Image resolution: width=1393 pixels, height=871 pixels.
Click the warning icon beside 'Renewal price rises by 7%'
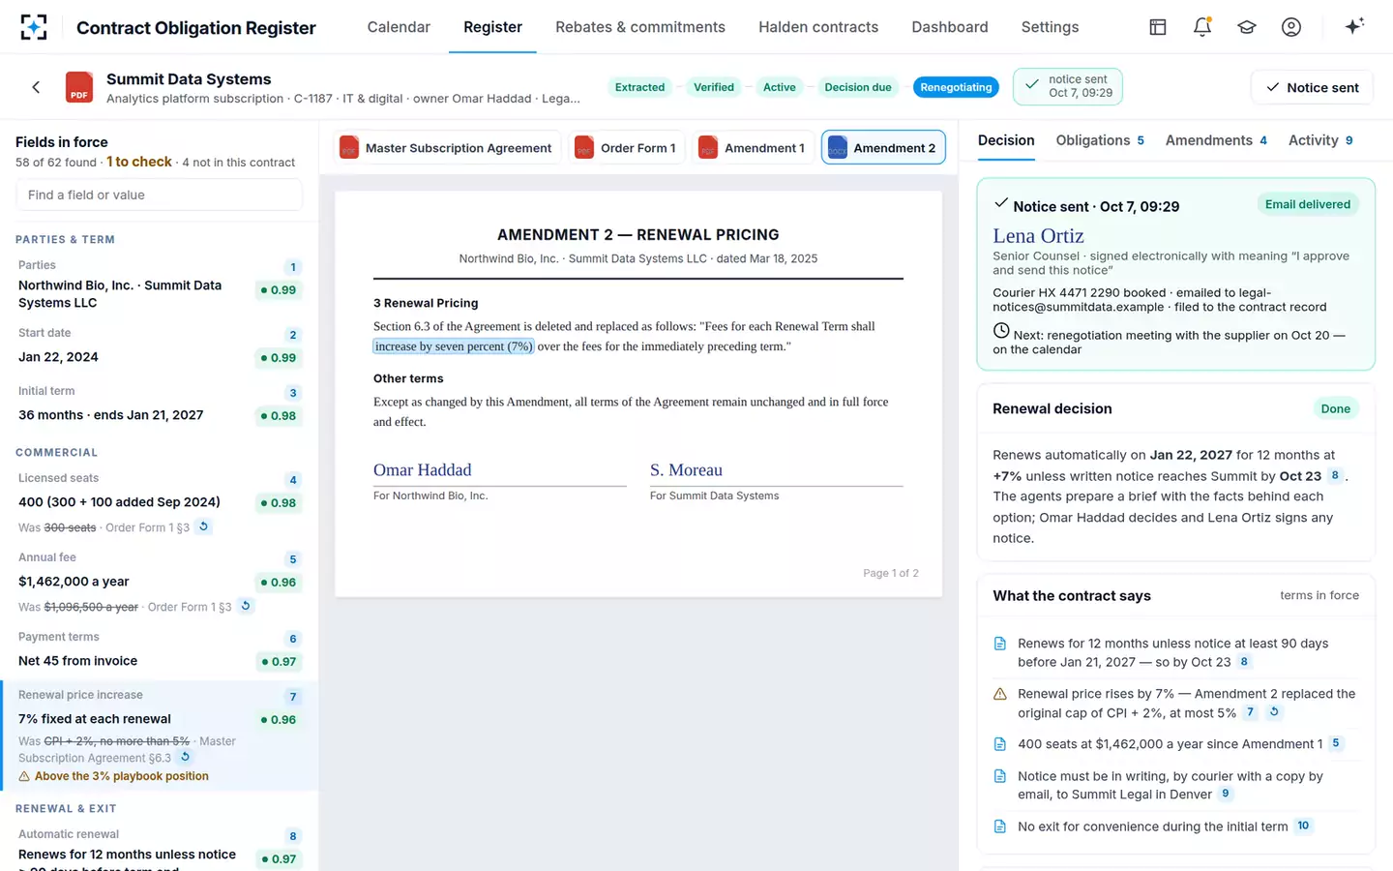click(1000, 694)
